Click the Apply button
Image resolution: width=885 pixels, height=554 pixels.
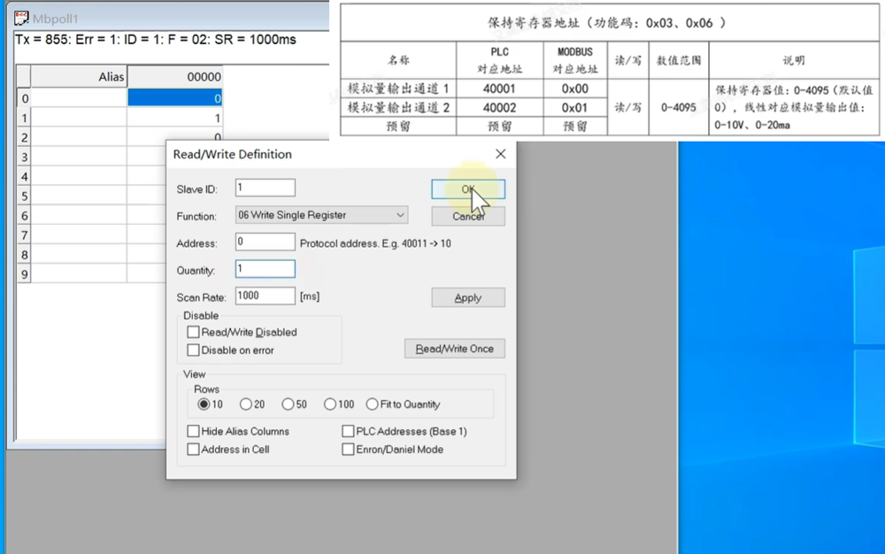(467, 297)
